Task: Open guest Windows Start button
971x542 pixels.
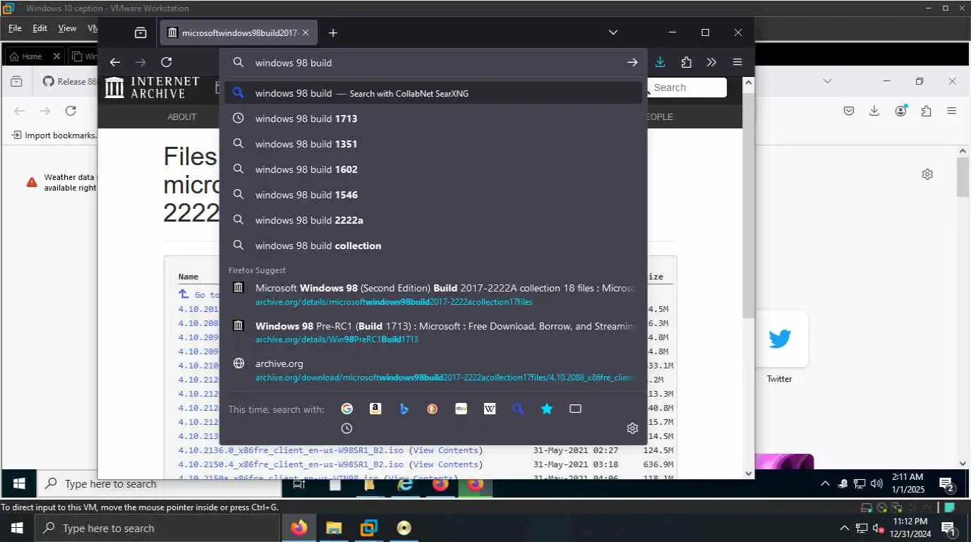Action: pyautogui.click(x=19, y=484)
